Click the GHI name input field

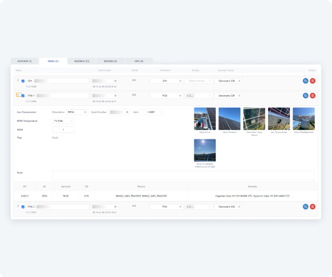tap(57, 81)
